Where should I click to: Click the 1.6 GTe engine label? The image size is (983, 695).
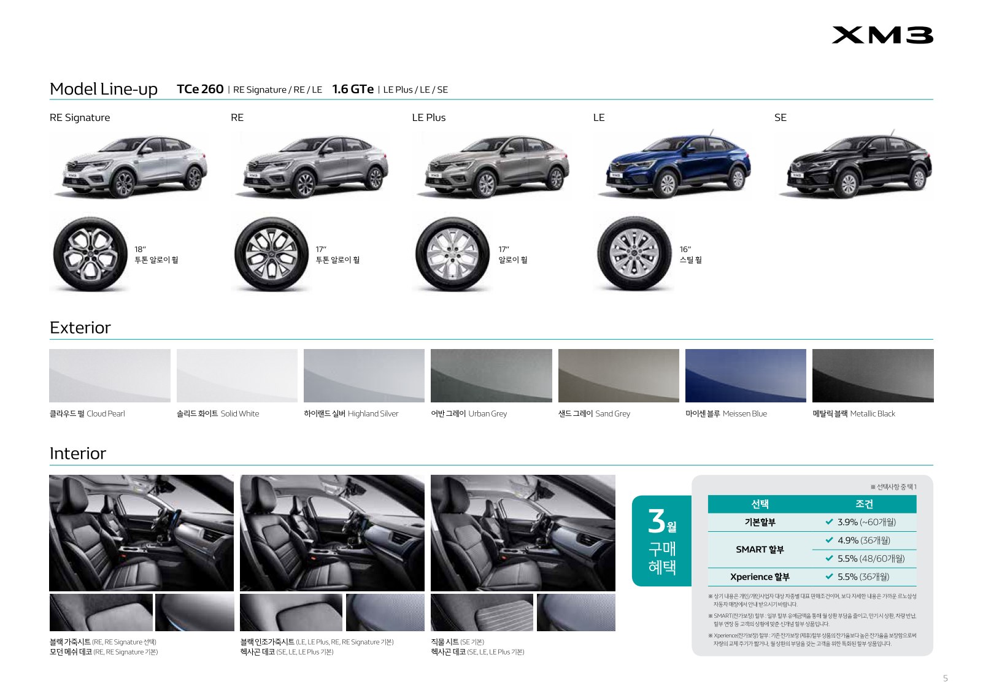353,89
